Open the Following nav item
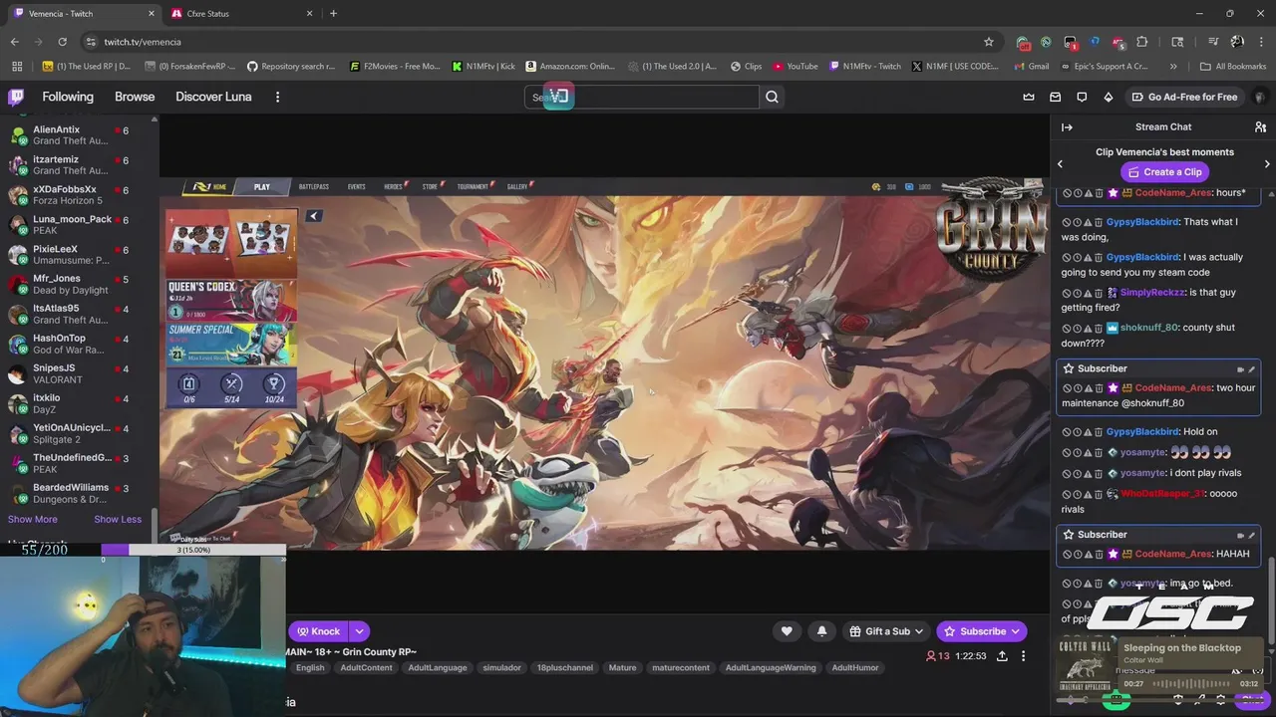The height and width of the screenshot is (717, 1276). [x=68, y=97]
